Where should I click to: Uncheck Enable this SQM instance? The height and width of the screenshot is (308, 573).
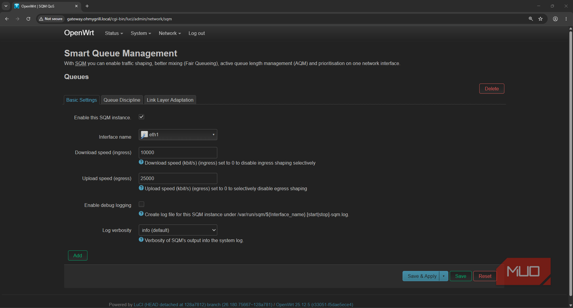pos(141,117)
